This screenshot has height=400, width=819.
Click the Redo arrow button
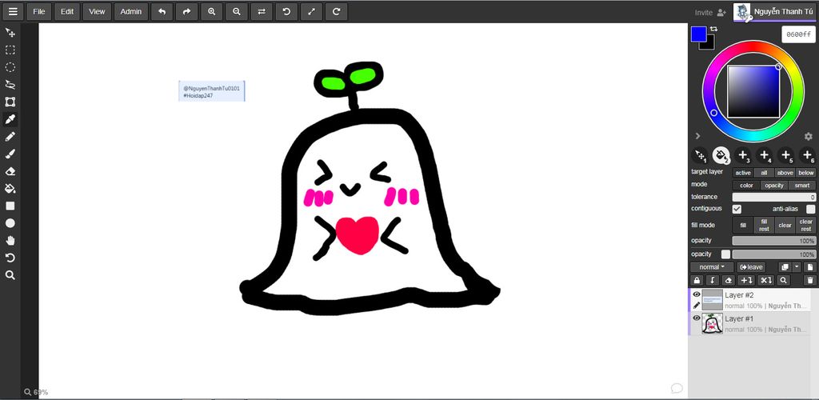tap(186, 11)
